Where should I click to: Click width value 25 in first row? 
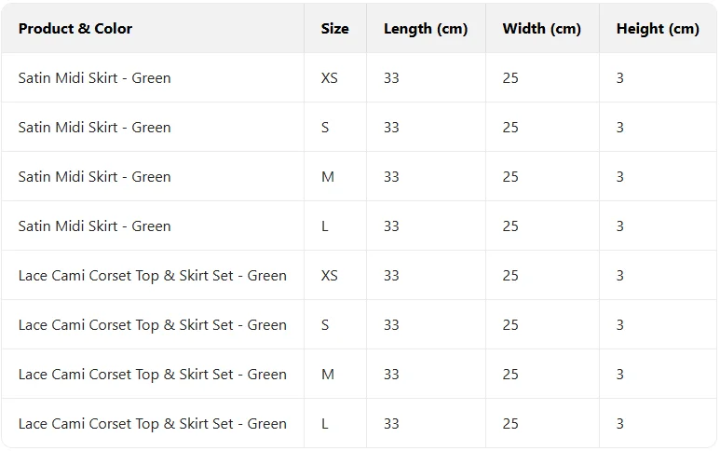(x=510, y=78)
